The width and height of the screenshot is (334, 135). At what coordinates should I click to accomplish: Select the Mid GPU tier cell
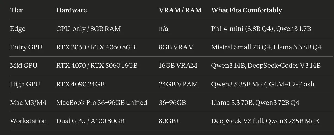click(23, 66)
